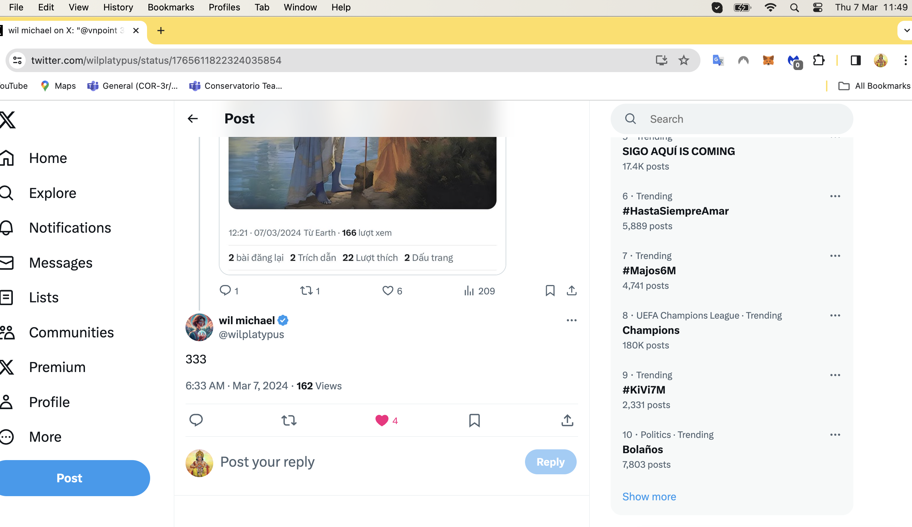Open Extensions puzzle icon
912x527 pixels.
pos(819,60)
